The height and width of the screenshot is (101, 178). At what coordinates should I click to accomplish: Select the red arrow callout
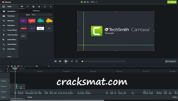[x=23, y=28]
